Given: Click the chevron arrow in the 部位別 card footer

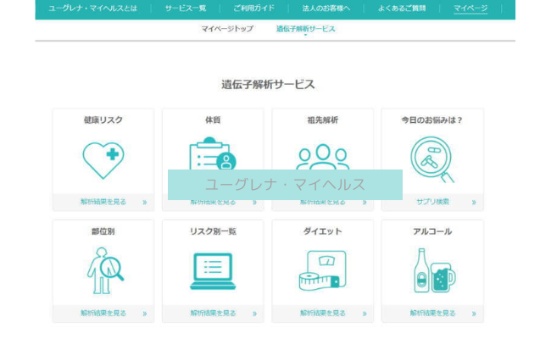Looking at the screenshot, I should pyautogui.click(x=145, y=314).
